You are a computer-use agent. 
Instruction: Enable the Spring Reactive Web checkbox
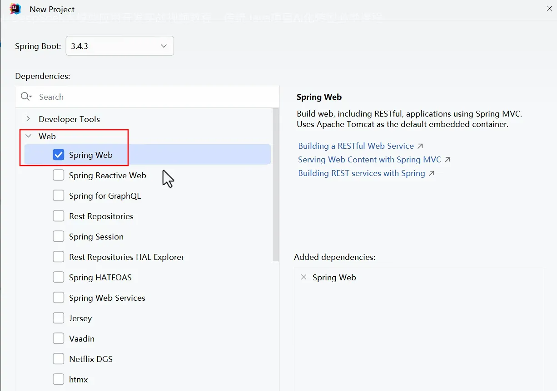click(59, 175)
